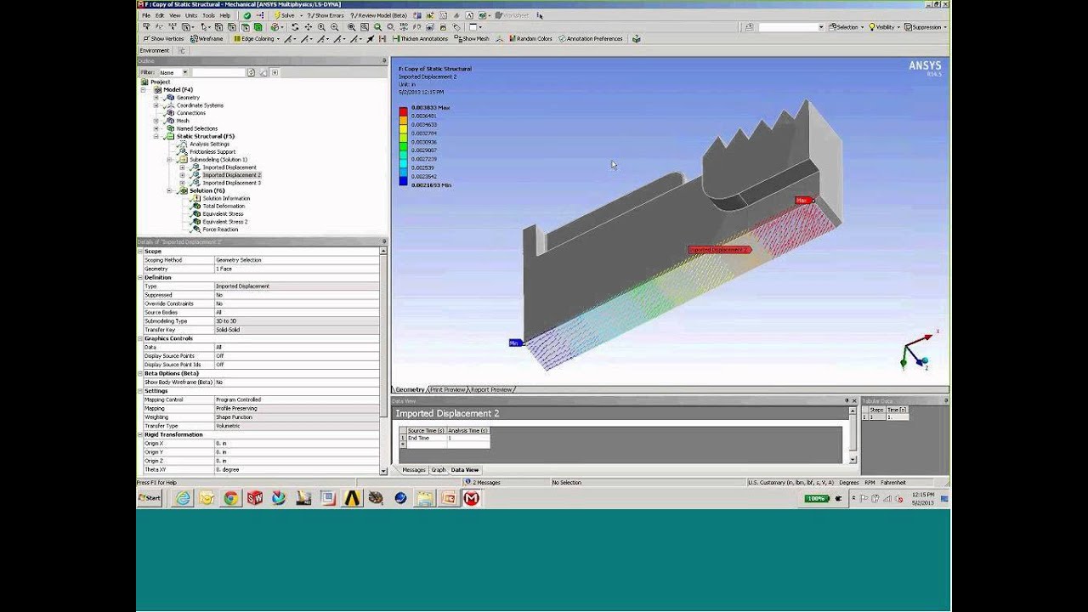Screen dimensions: 1088x612
Task: Open Google Chrome from taskbar
Action: point(230,499)
